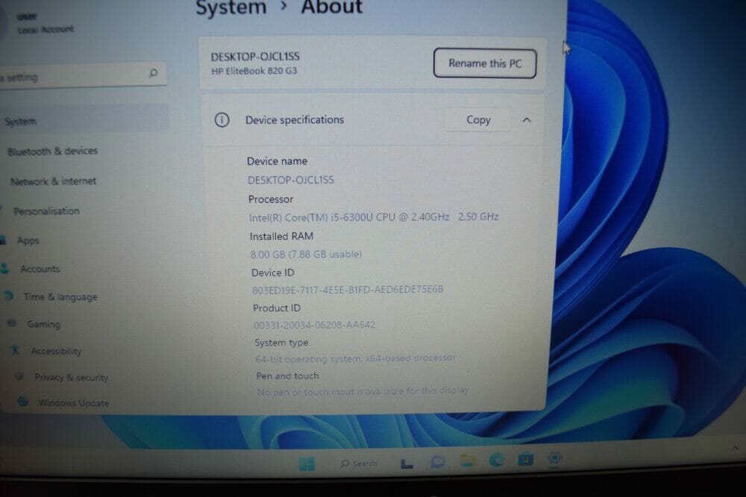Show hidden system tray icons chevron
Image resolution: width=746 pixels, height=497 pixels.
[735, 448]
